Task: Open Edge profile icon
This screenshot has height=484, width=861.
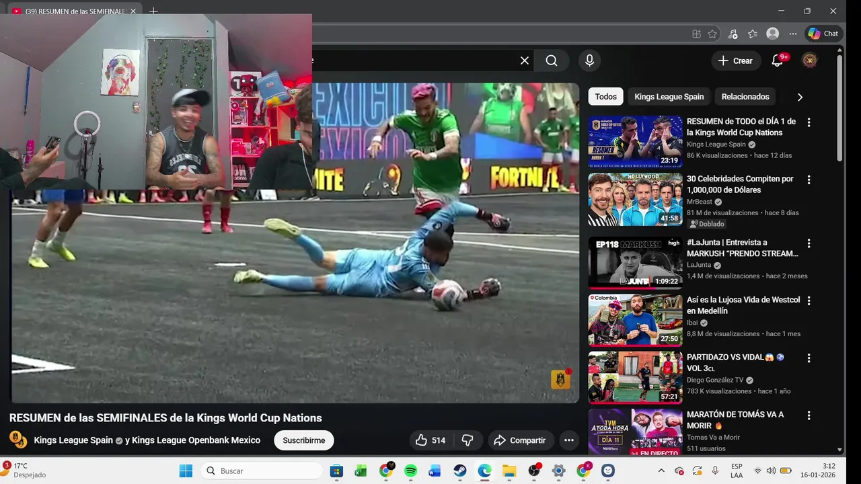Action: tap(773, 34)
